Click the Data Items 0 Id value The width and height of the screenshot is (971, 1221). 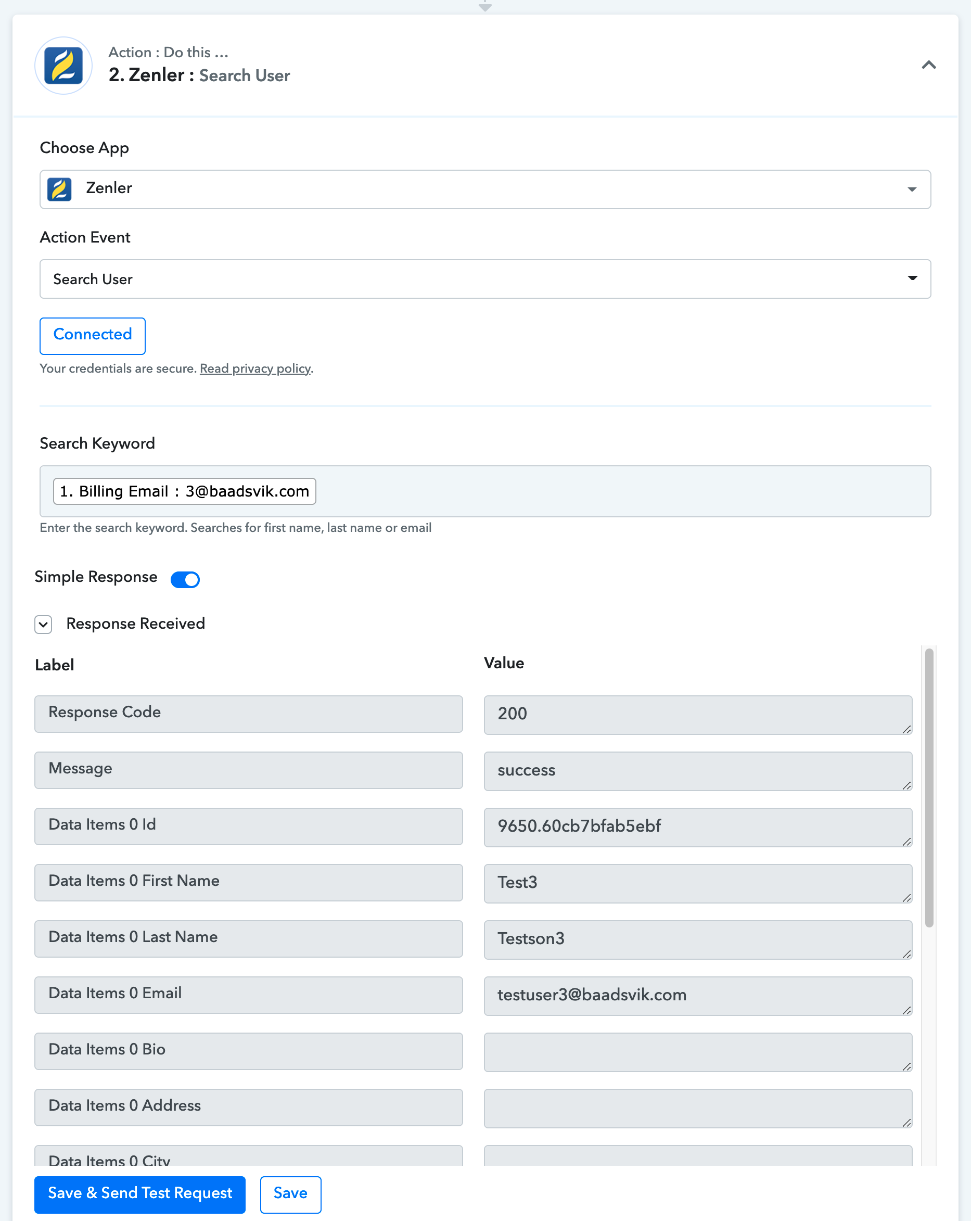coord(696,826)
